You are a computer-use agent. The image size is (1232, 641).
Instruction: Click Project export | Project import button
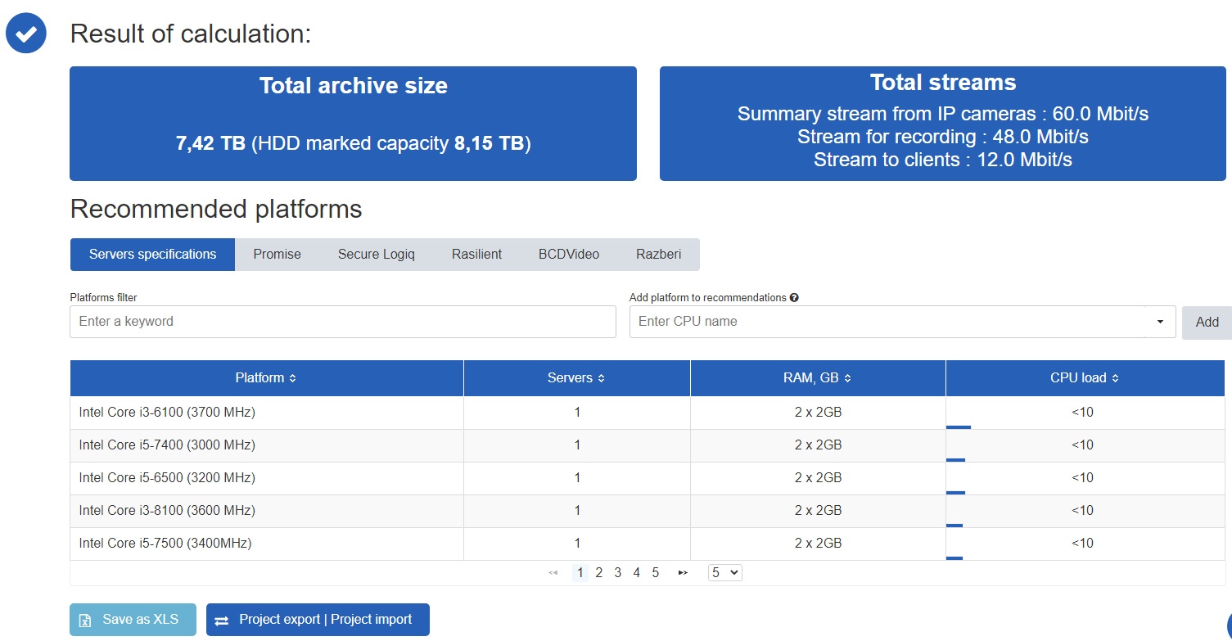click(x=318, y=620)
